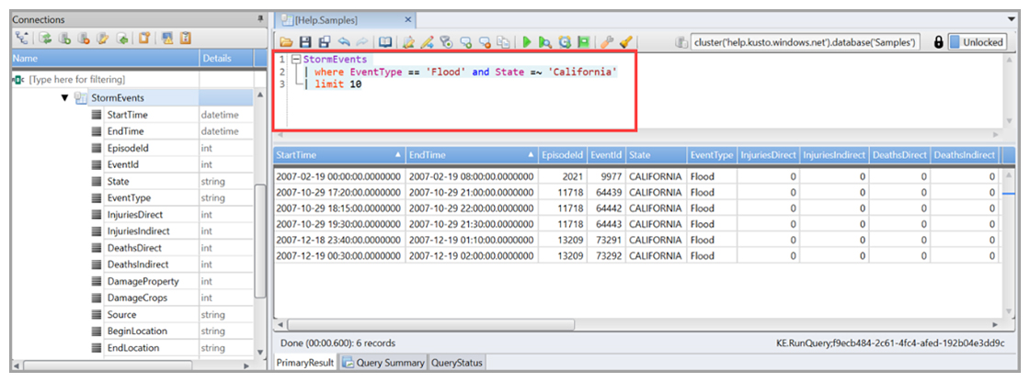1030x382 pixels.
Task: Click the pencil with blue arrow icon
Action: click(x=427, y=42)
